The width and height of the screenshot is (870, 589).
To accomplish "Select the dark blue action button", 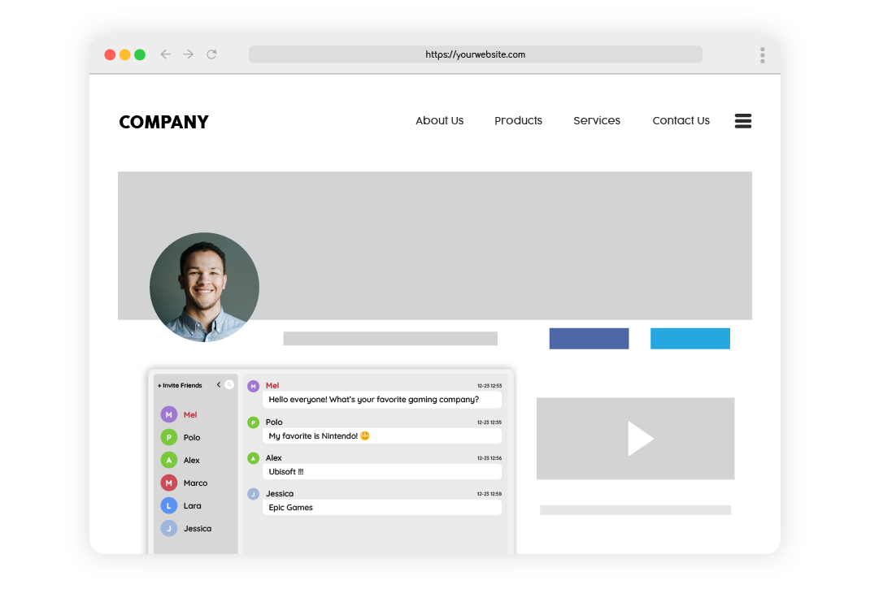I will (x=589, y=338).
